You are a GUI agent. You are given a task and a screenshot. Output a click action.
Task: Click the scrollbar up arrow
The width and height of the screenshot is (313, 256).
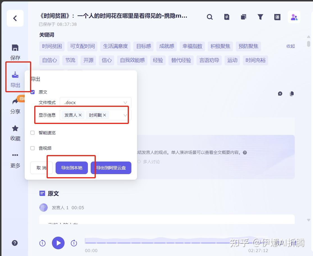[x=309, y=37]
